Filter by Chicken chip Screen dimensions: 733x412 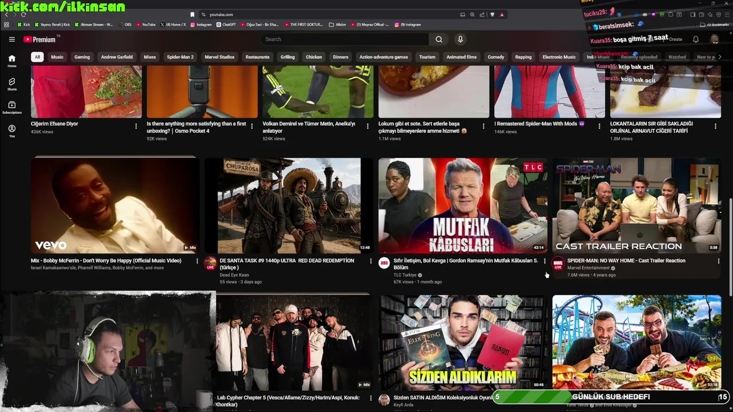click(314, 57)
